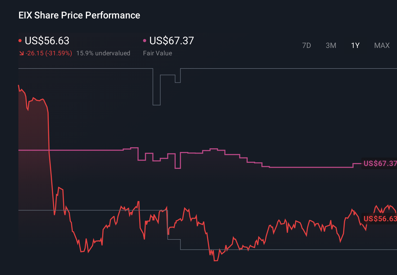Screen dimensions: 397x275
Task: Click the red share price legend dot
Action: tap(20, 40)
